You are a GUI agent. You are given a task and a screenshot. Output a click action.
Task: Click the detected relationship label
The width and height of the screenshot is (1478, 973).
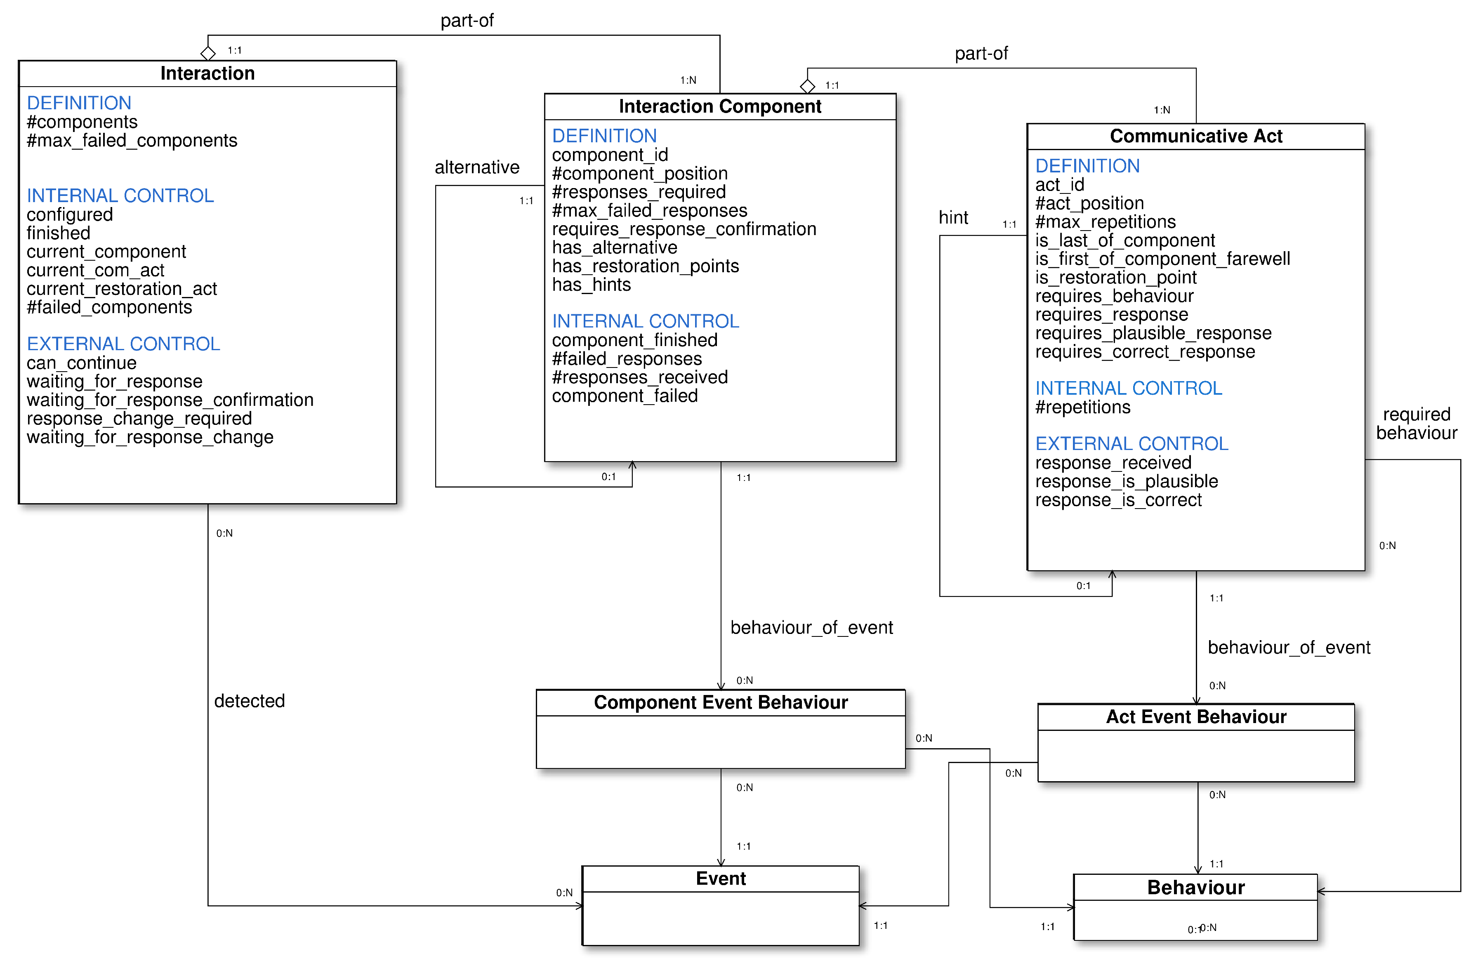tap(249, 701)
